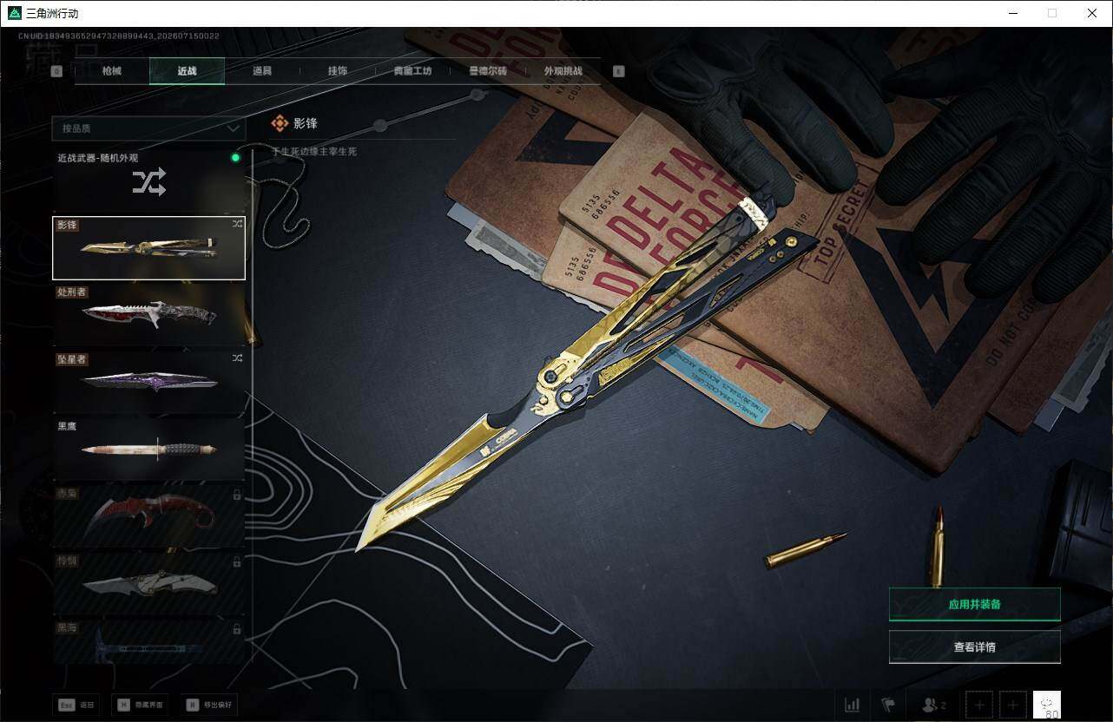Viewport: 1113px width, 722px height.
Task: Select the 黑鹰 knife skin
Action: 148,450
